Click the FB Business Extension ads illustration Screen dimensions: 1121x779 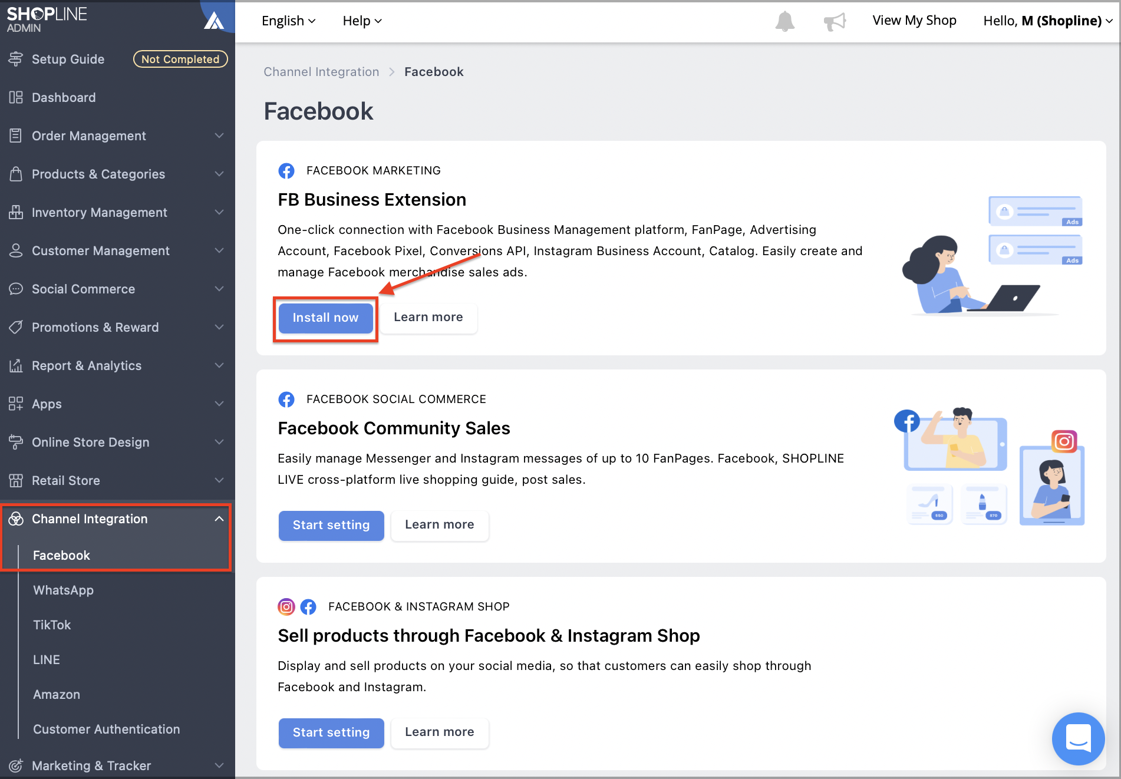coord(993,255)
